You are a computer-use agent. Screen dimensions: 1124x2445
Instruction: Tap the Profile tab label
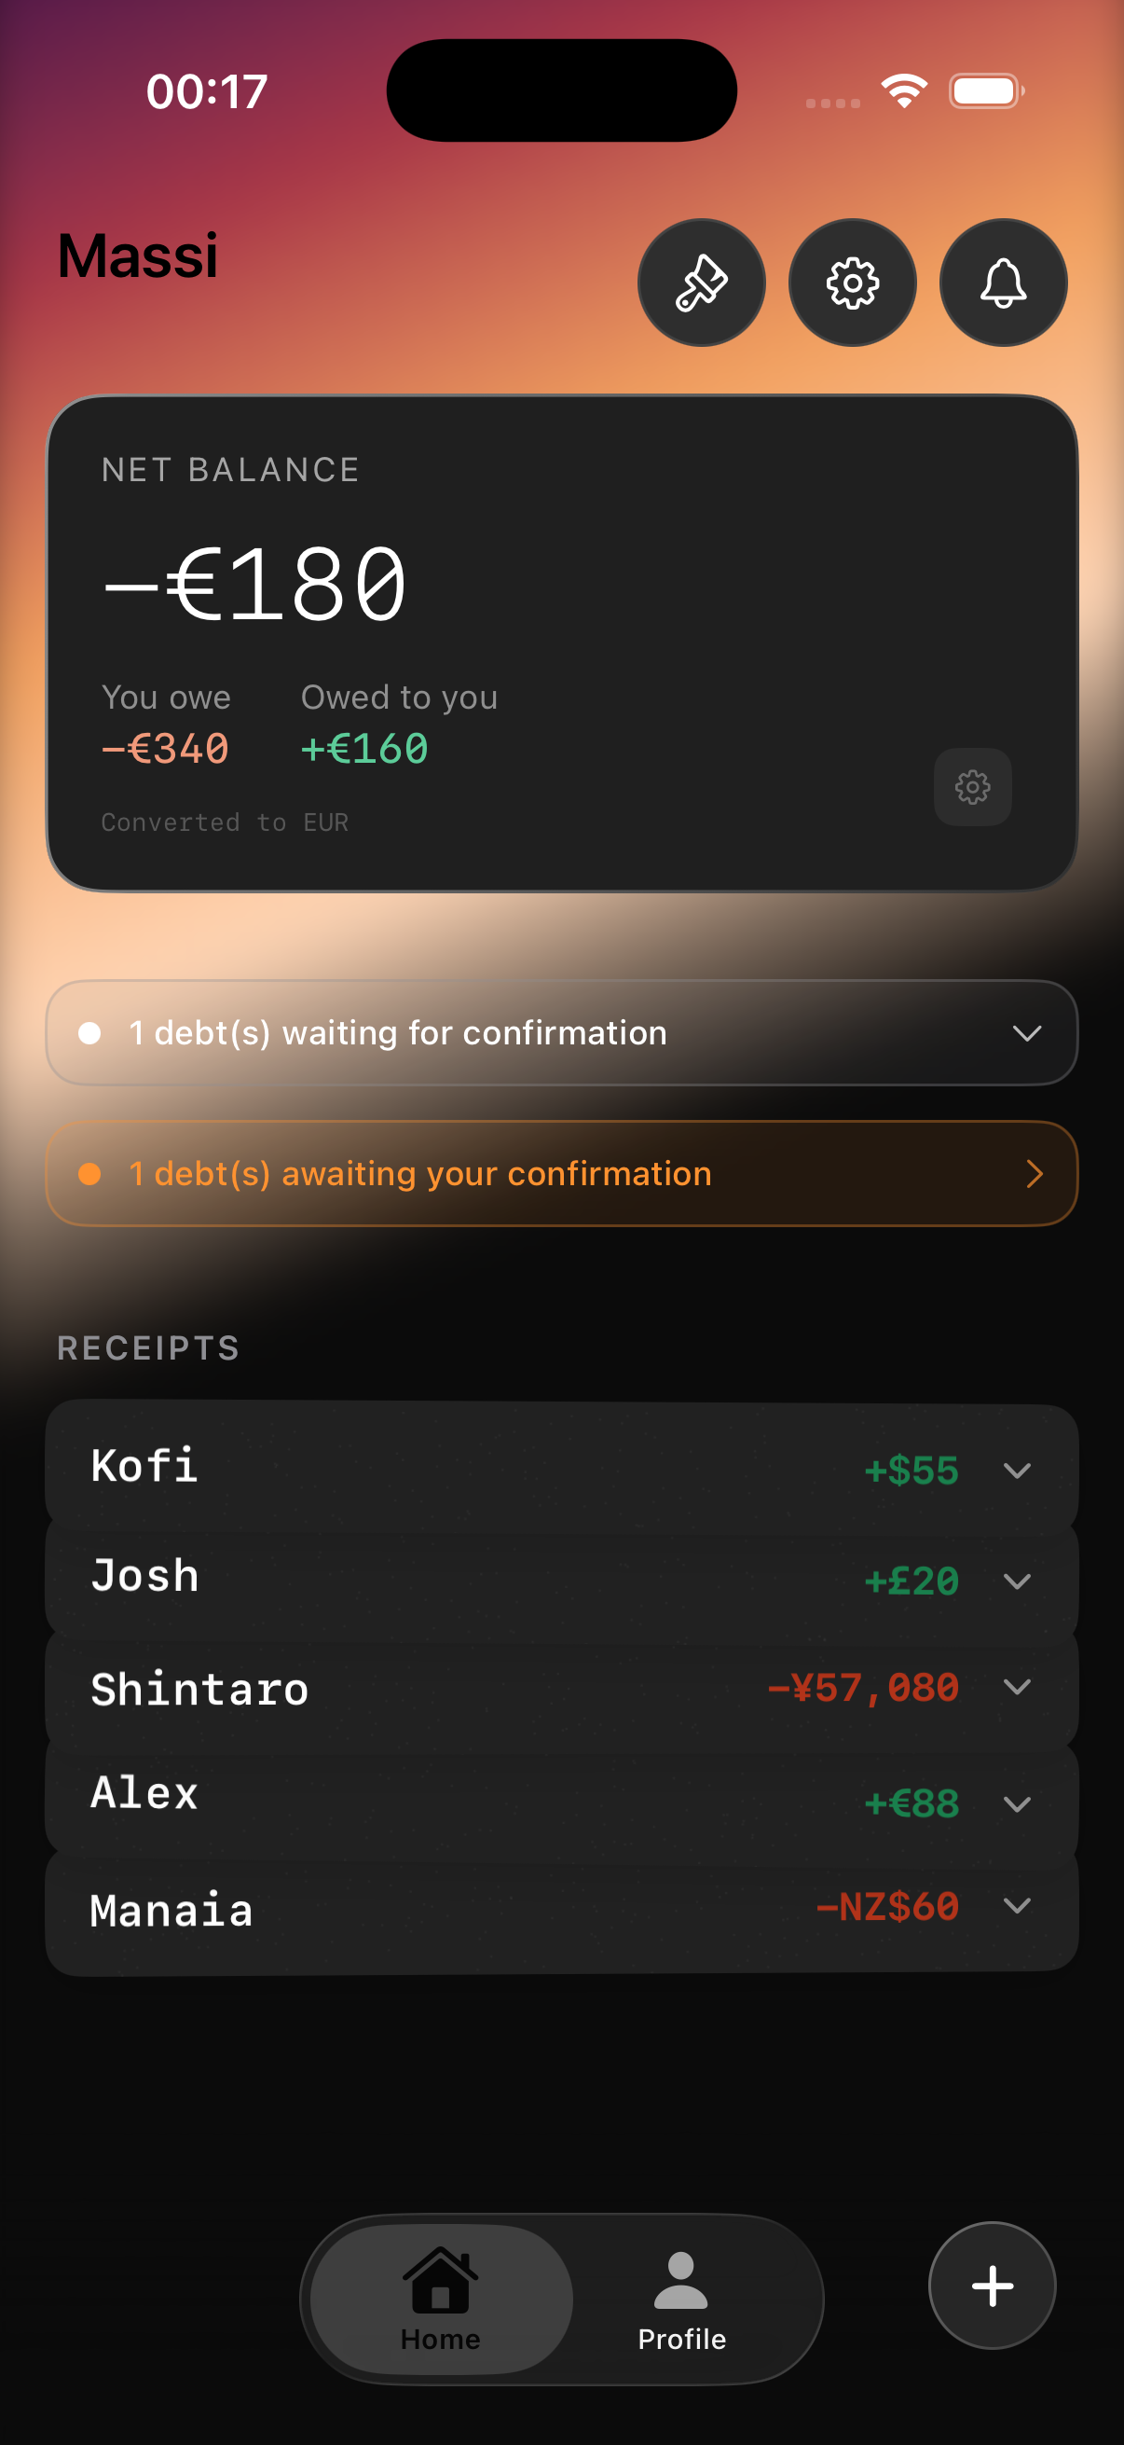[x=681, y=2339]
